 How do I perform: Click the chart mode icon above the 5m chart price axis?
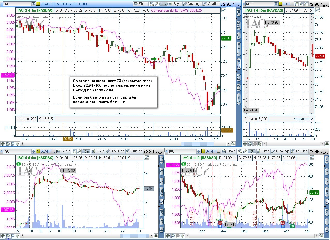point(147,157)
